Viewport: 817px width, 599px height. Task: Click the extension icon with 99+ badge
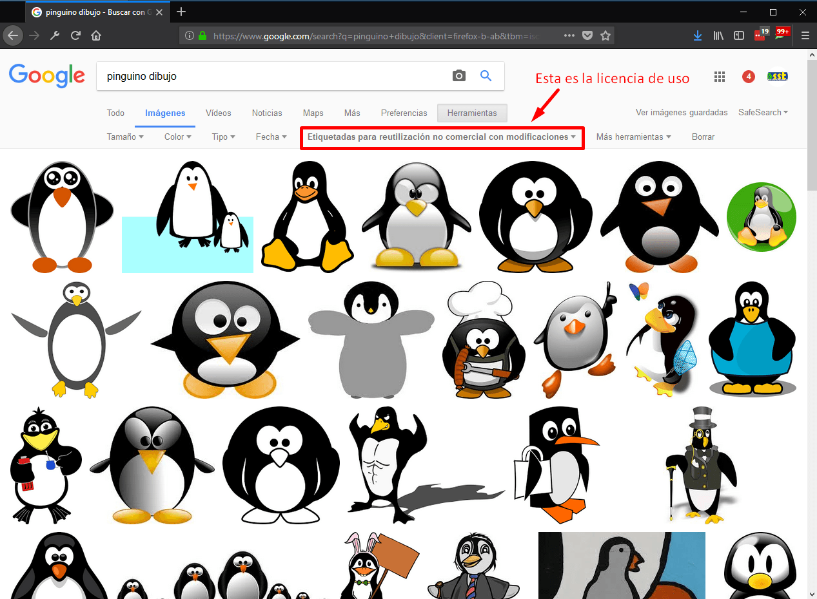[x=782, y=34]
